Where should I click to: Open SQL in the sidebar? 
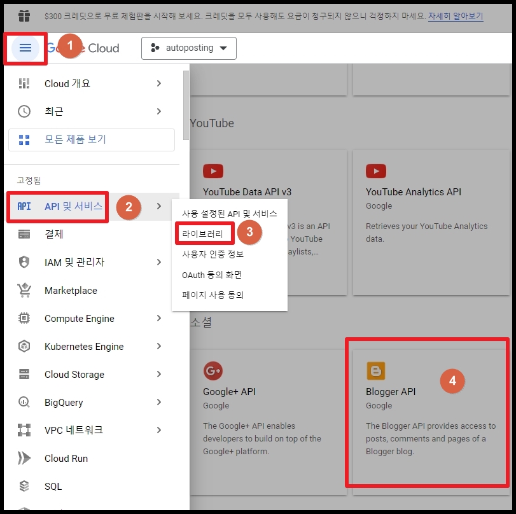click(x=53, y=487)
